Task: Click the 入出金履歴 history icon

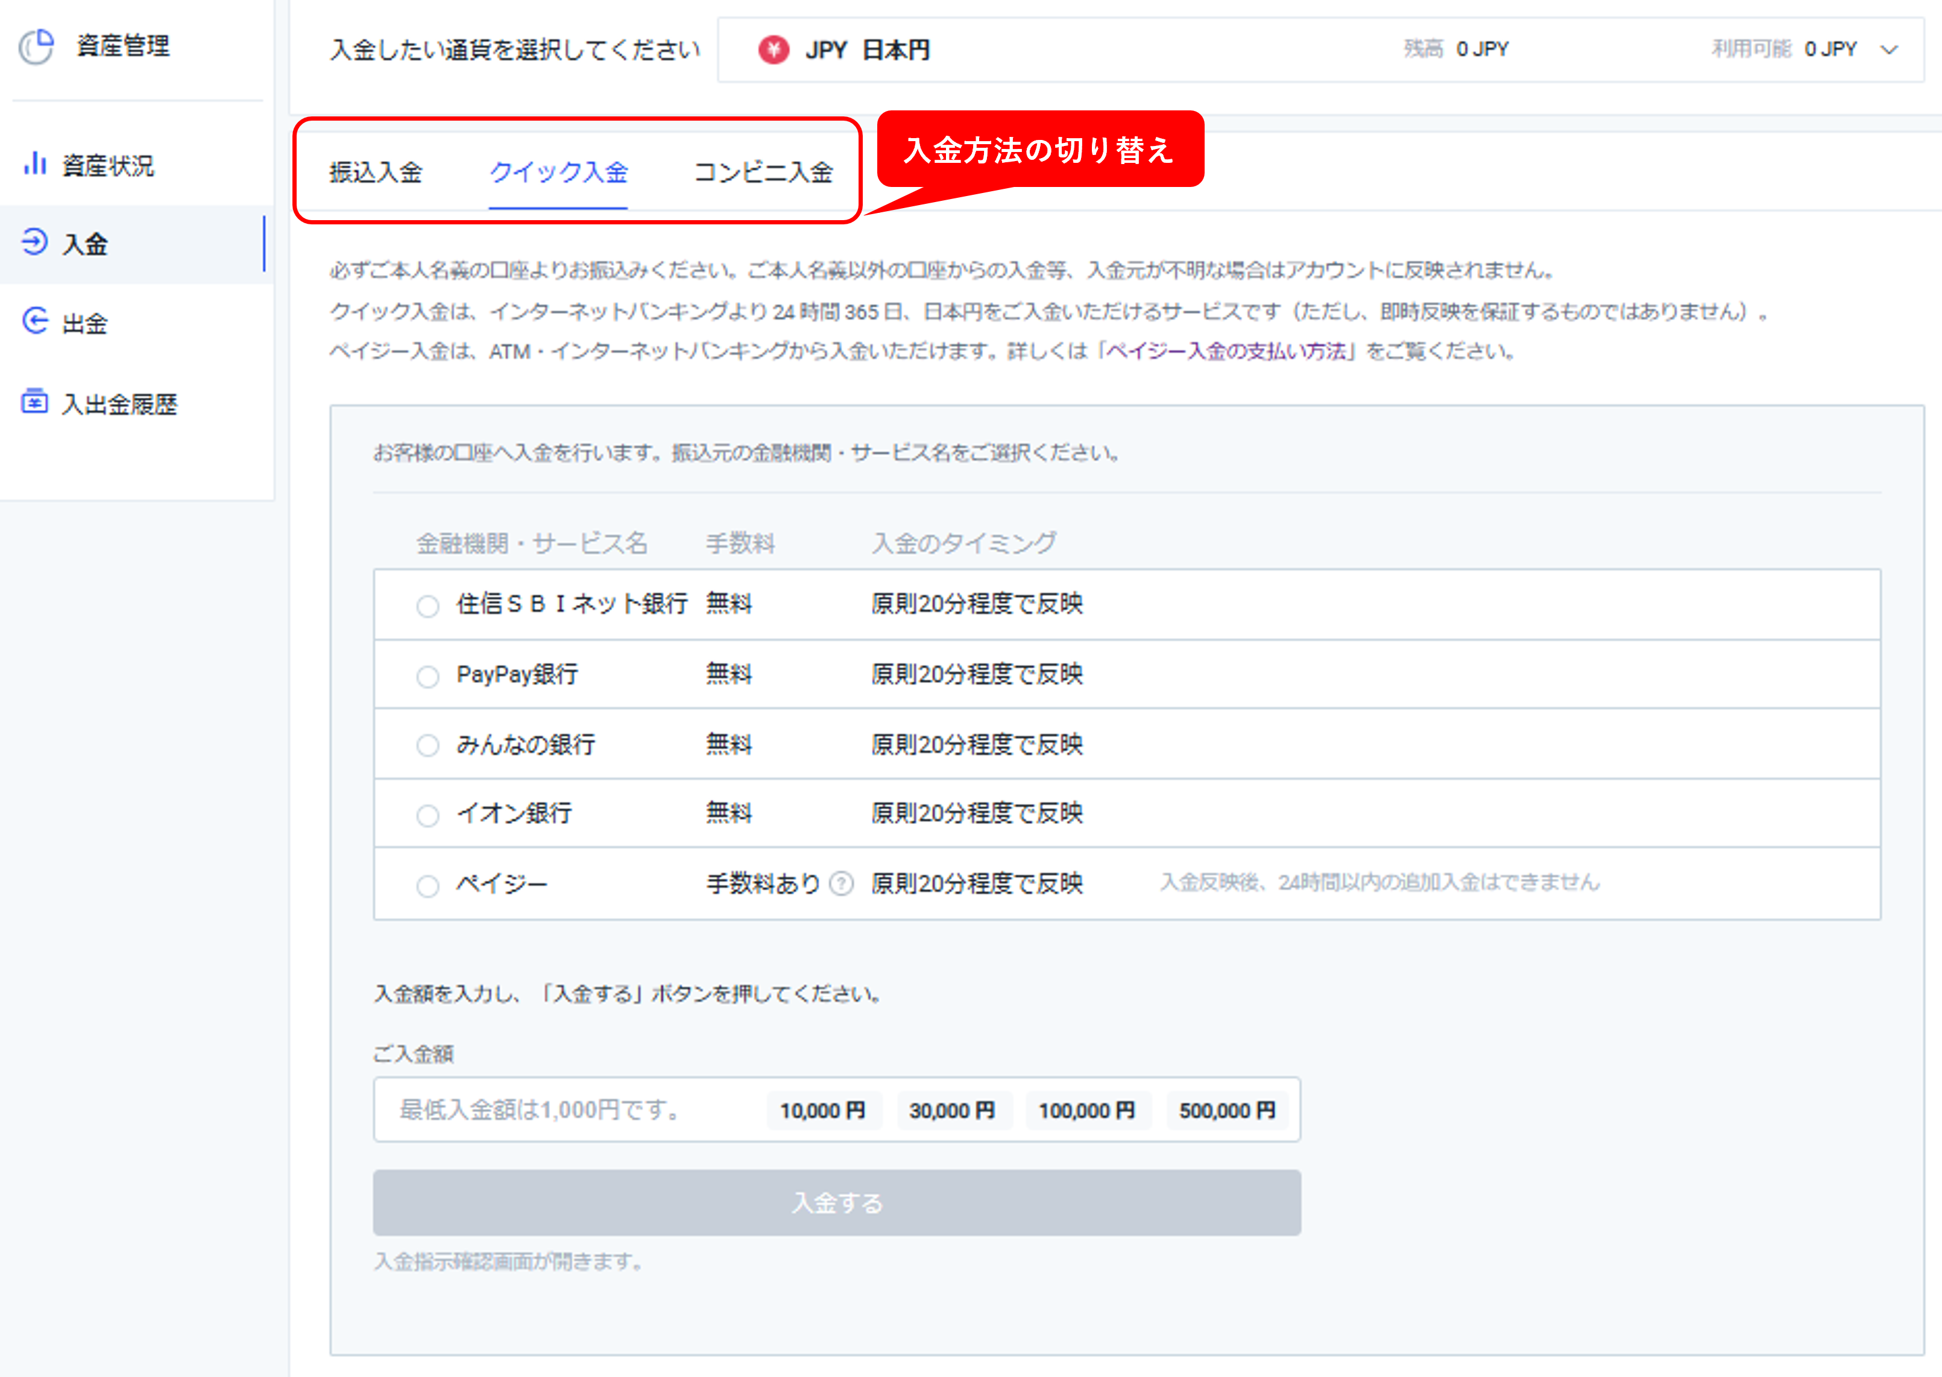Action: [35, 400]
